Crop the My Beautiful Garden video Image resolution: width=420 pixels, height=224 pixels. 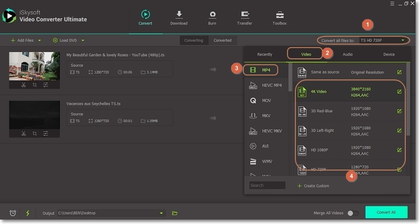pyautogui.click(x=34, y=85)
